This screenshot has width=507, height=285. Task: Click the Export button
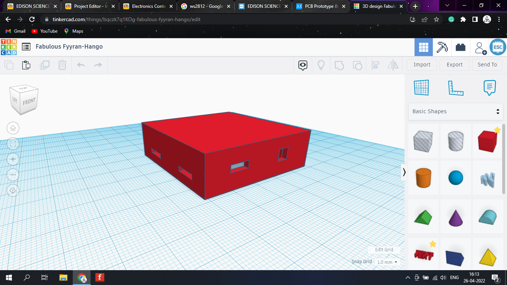click(454, 65)
